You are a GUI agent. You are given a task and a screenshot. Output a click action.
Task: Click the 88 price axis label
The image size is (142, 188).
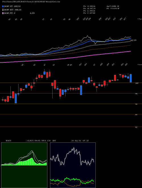click(136, 115)
